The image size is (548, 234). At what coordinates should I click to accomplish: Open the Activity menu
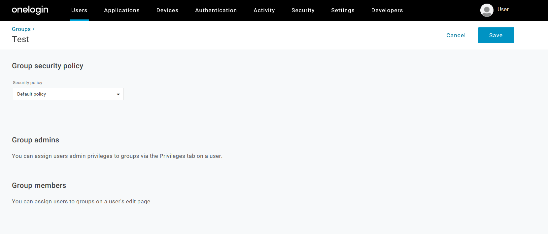(264, 10)
